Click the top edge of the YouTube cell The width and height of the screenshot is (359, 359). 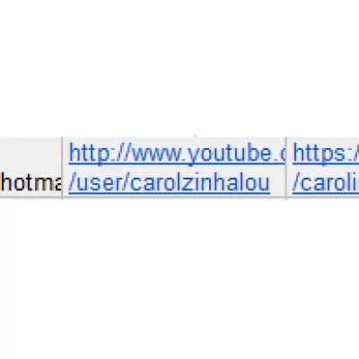[174, 137]
